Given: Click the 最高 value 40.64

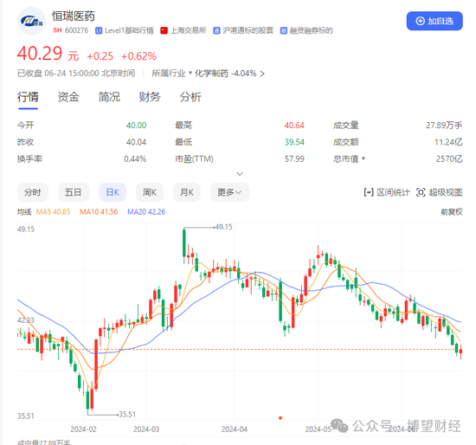Looking at the screenshot, I should 294,126.
